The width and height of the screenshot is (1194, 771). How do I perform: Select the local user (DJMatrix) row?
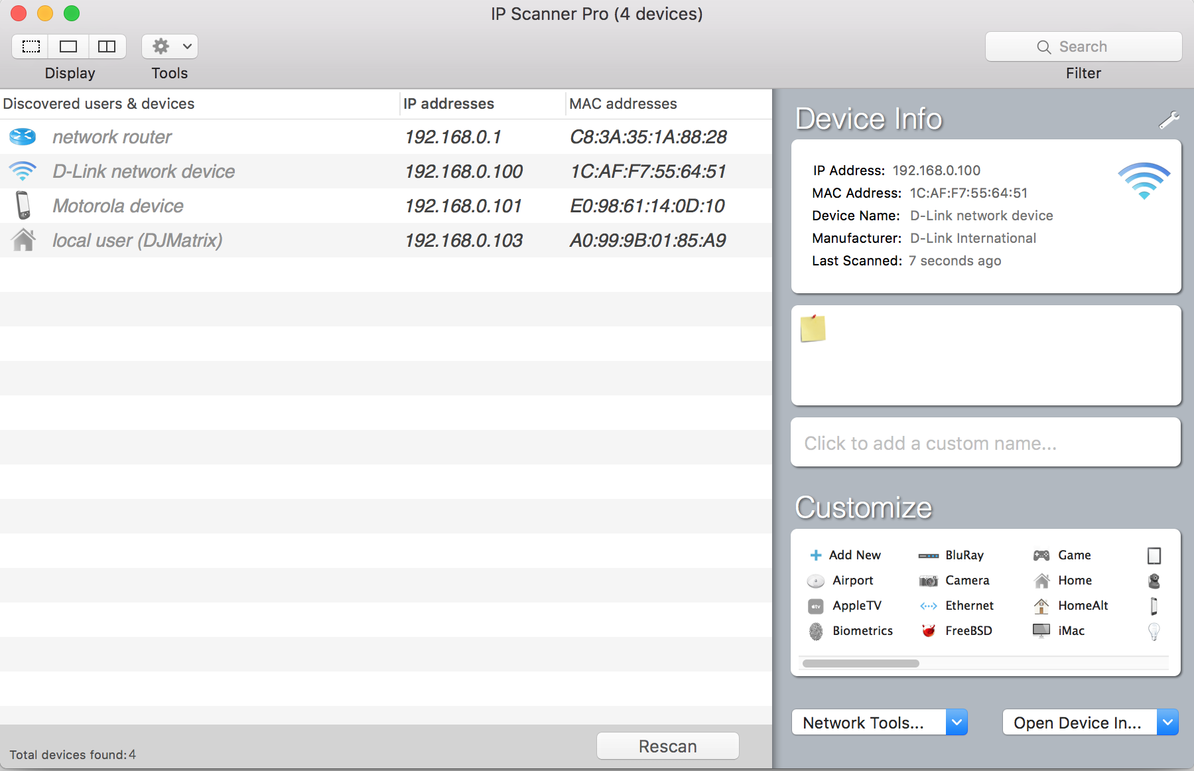386,240
